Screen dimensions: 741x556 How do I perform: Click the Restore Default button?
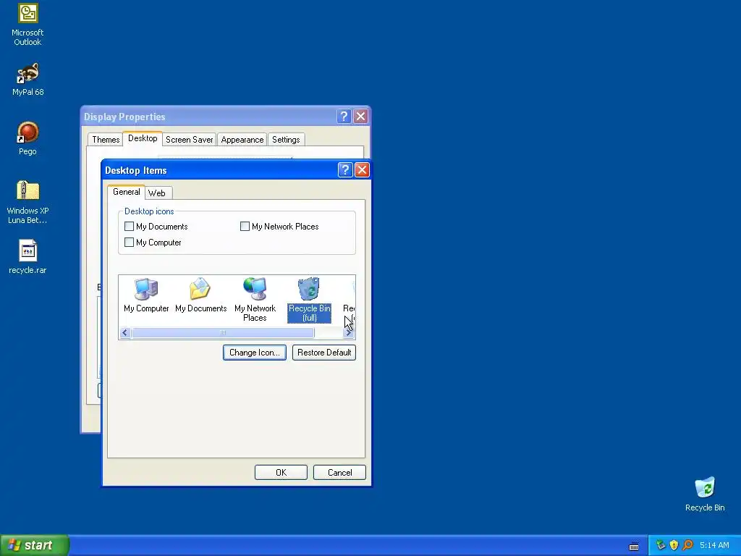[x=324, y=353]
